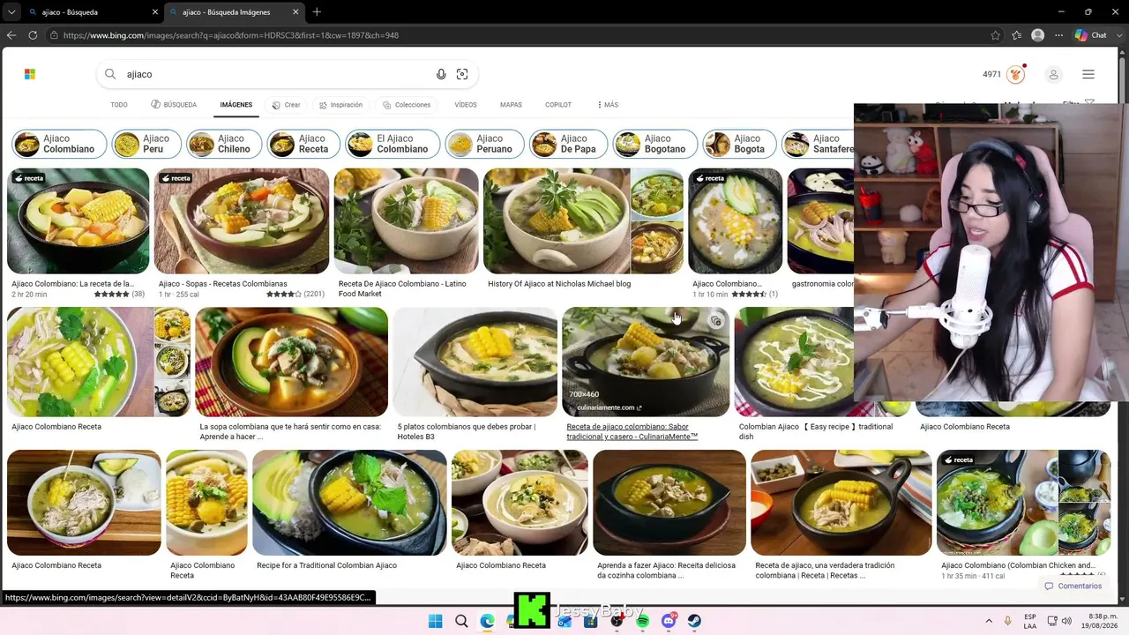Open the browser favorites list icon

coord(1017,35)
